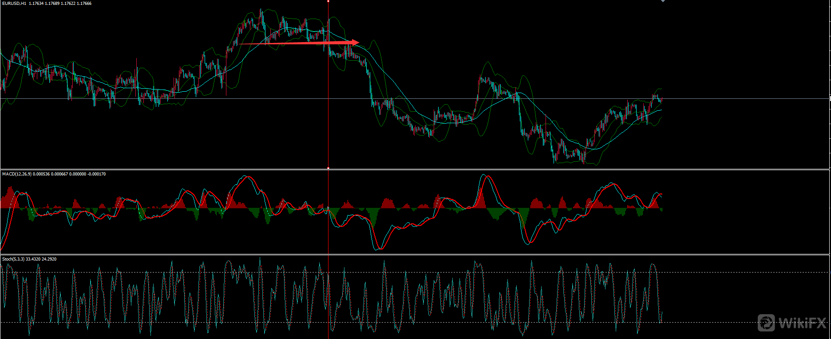
Task: Click the Stoch(5,3,3) indicator label
Action: [x=13, y=259]
